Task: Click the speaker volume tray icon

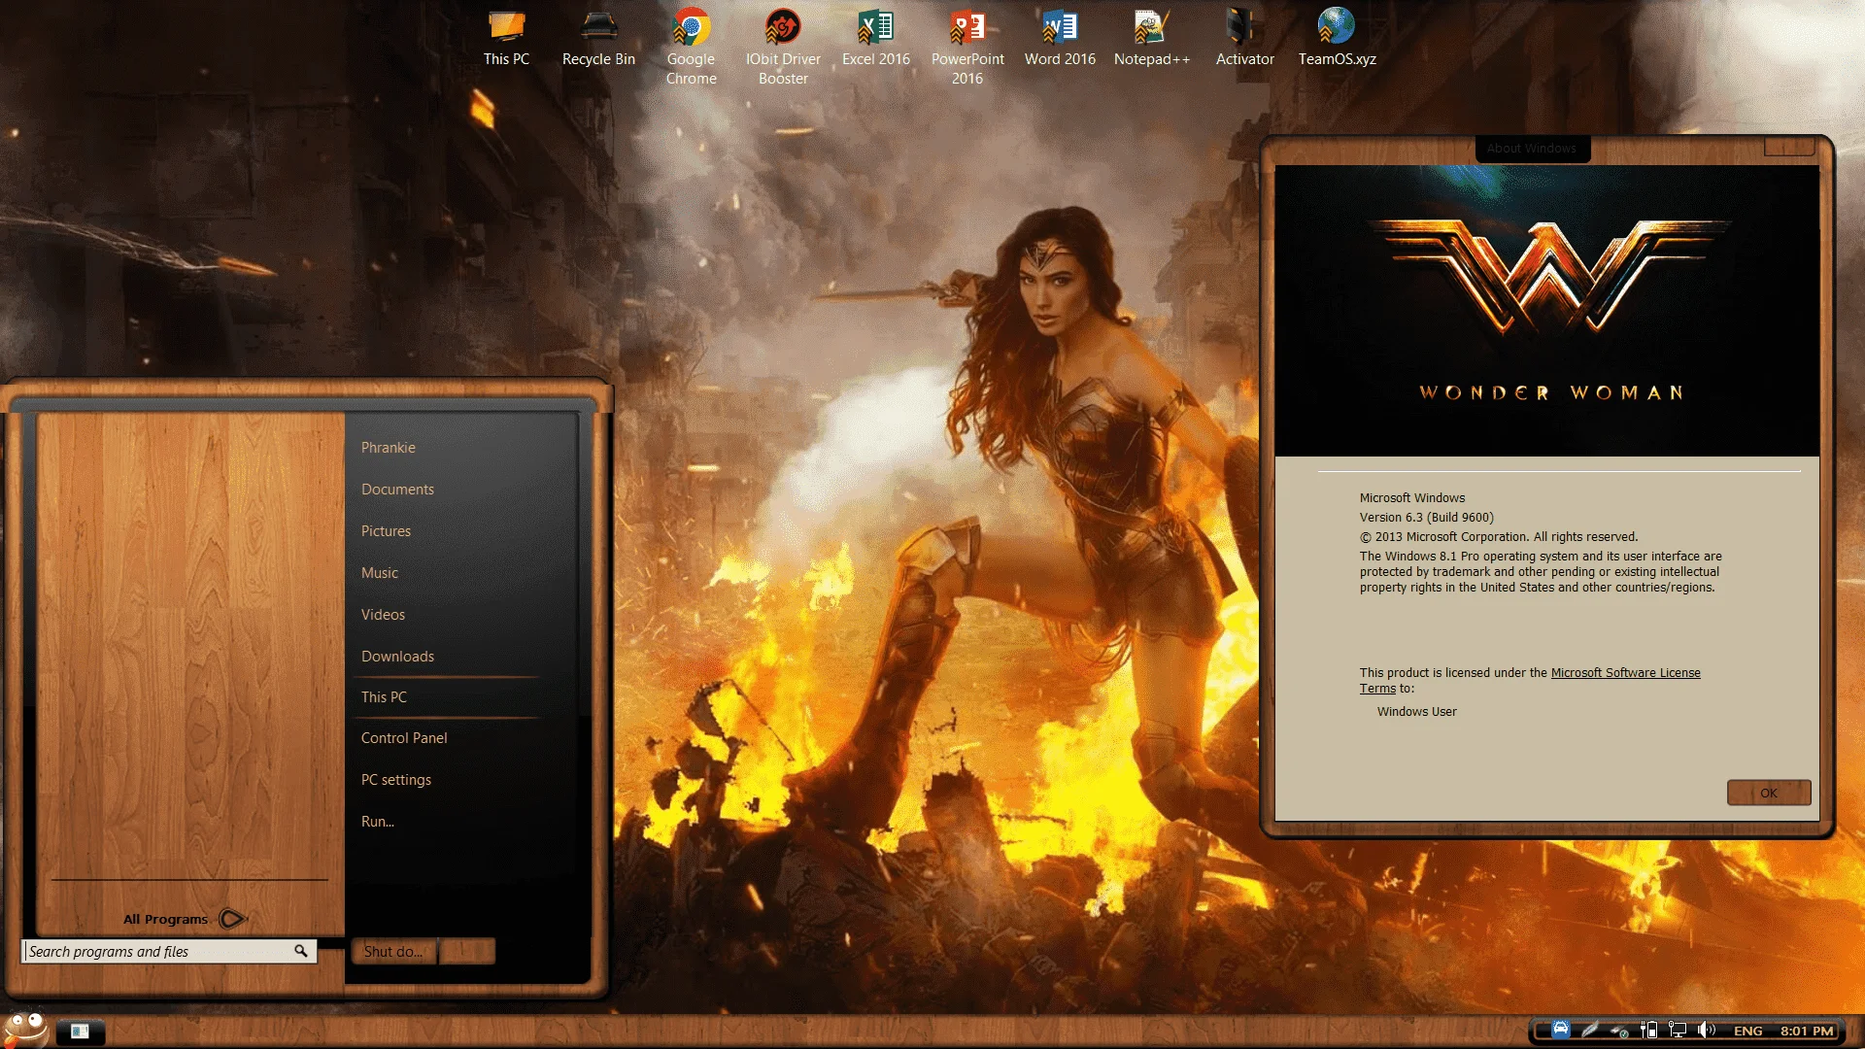Action: pos(1706,1031)
